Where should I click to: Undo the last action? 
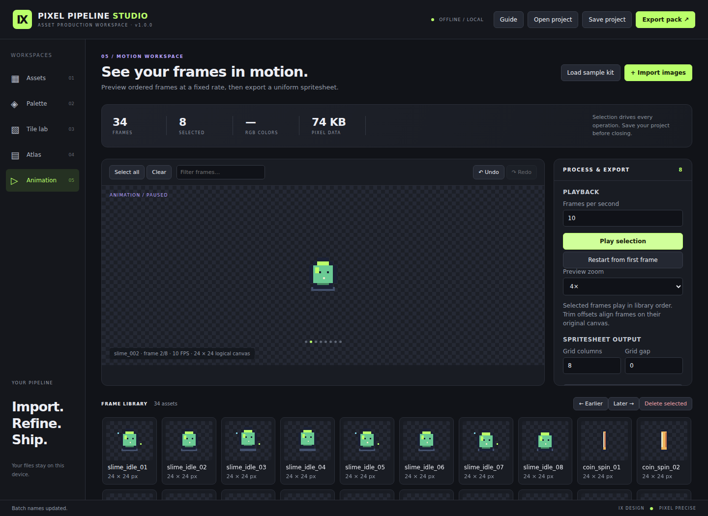(489, 172)
